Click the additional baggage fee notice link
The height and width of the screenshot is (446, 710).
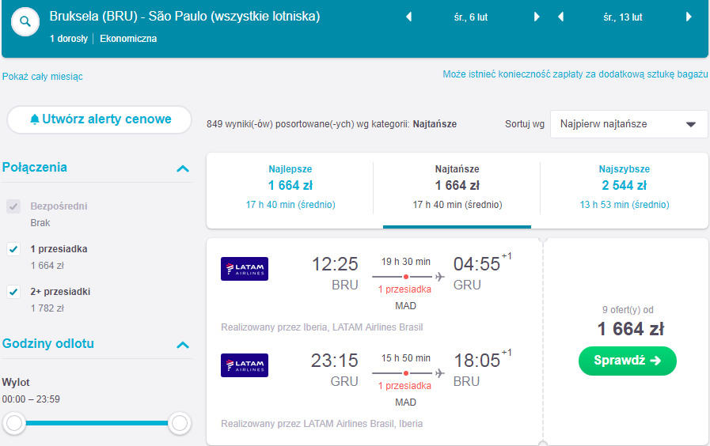pos(575,74)
